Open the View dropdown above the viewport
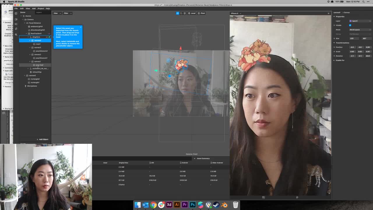The height and width of the screenshot is (210, 373). (56, 13)
